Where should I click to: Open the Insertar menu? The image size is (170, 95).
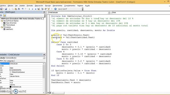[x=22, y=6]
